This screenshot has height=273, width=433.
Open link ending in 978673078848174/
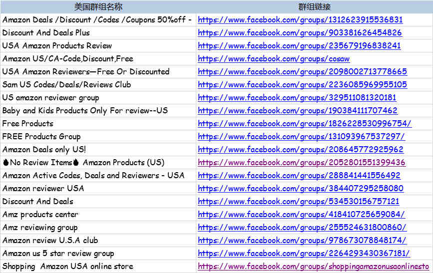click(x=302, y=241)
